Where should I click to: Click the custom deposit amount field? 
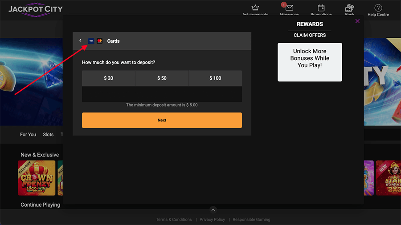click(x=162, y=94)
